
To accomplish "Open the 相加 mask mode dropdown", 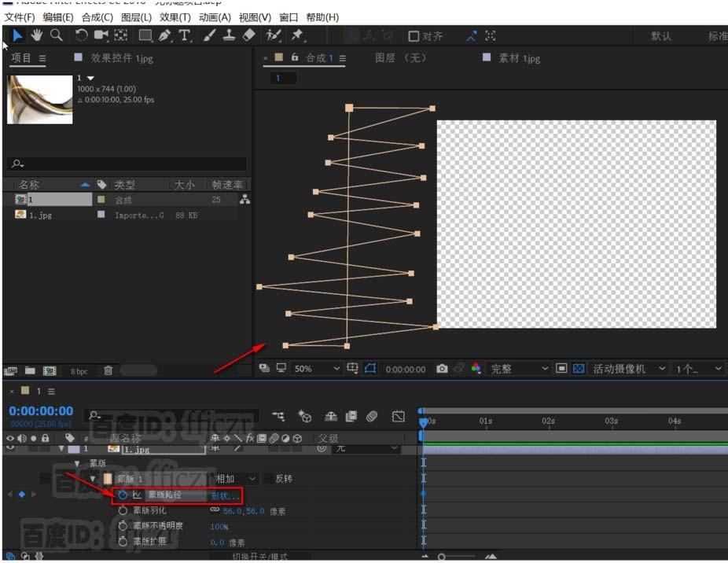I will point(237,479).
